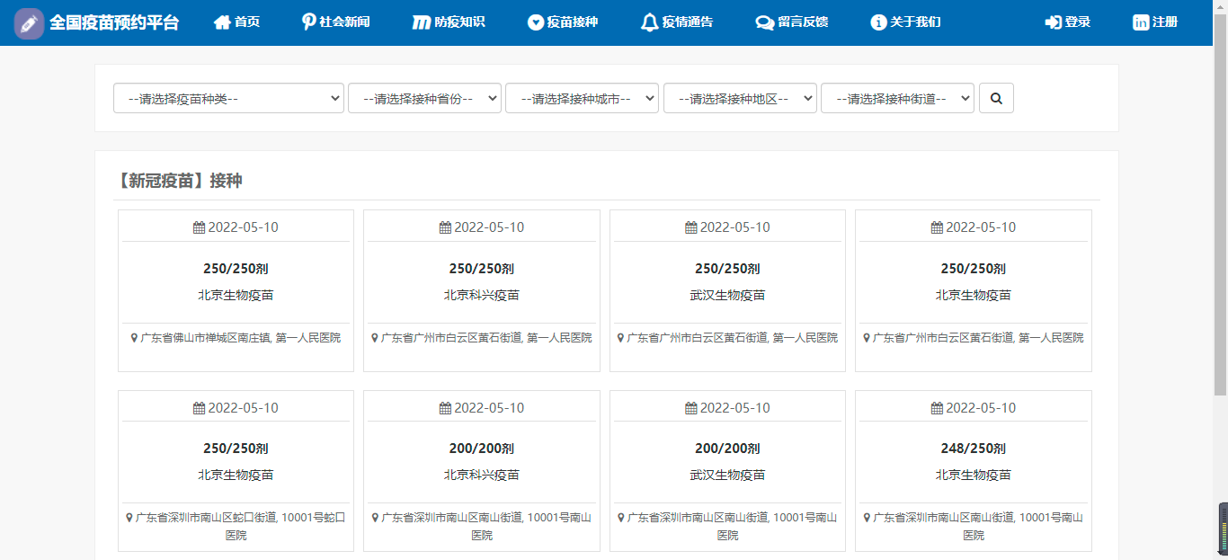
Task: Click the heart icon beside 疫苗接种
Action: (536, 22)
